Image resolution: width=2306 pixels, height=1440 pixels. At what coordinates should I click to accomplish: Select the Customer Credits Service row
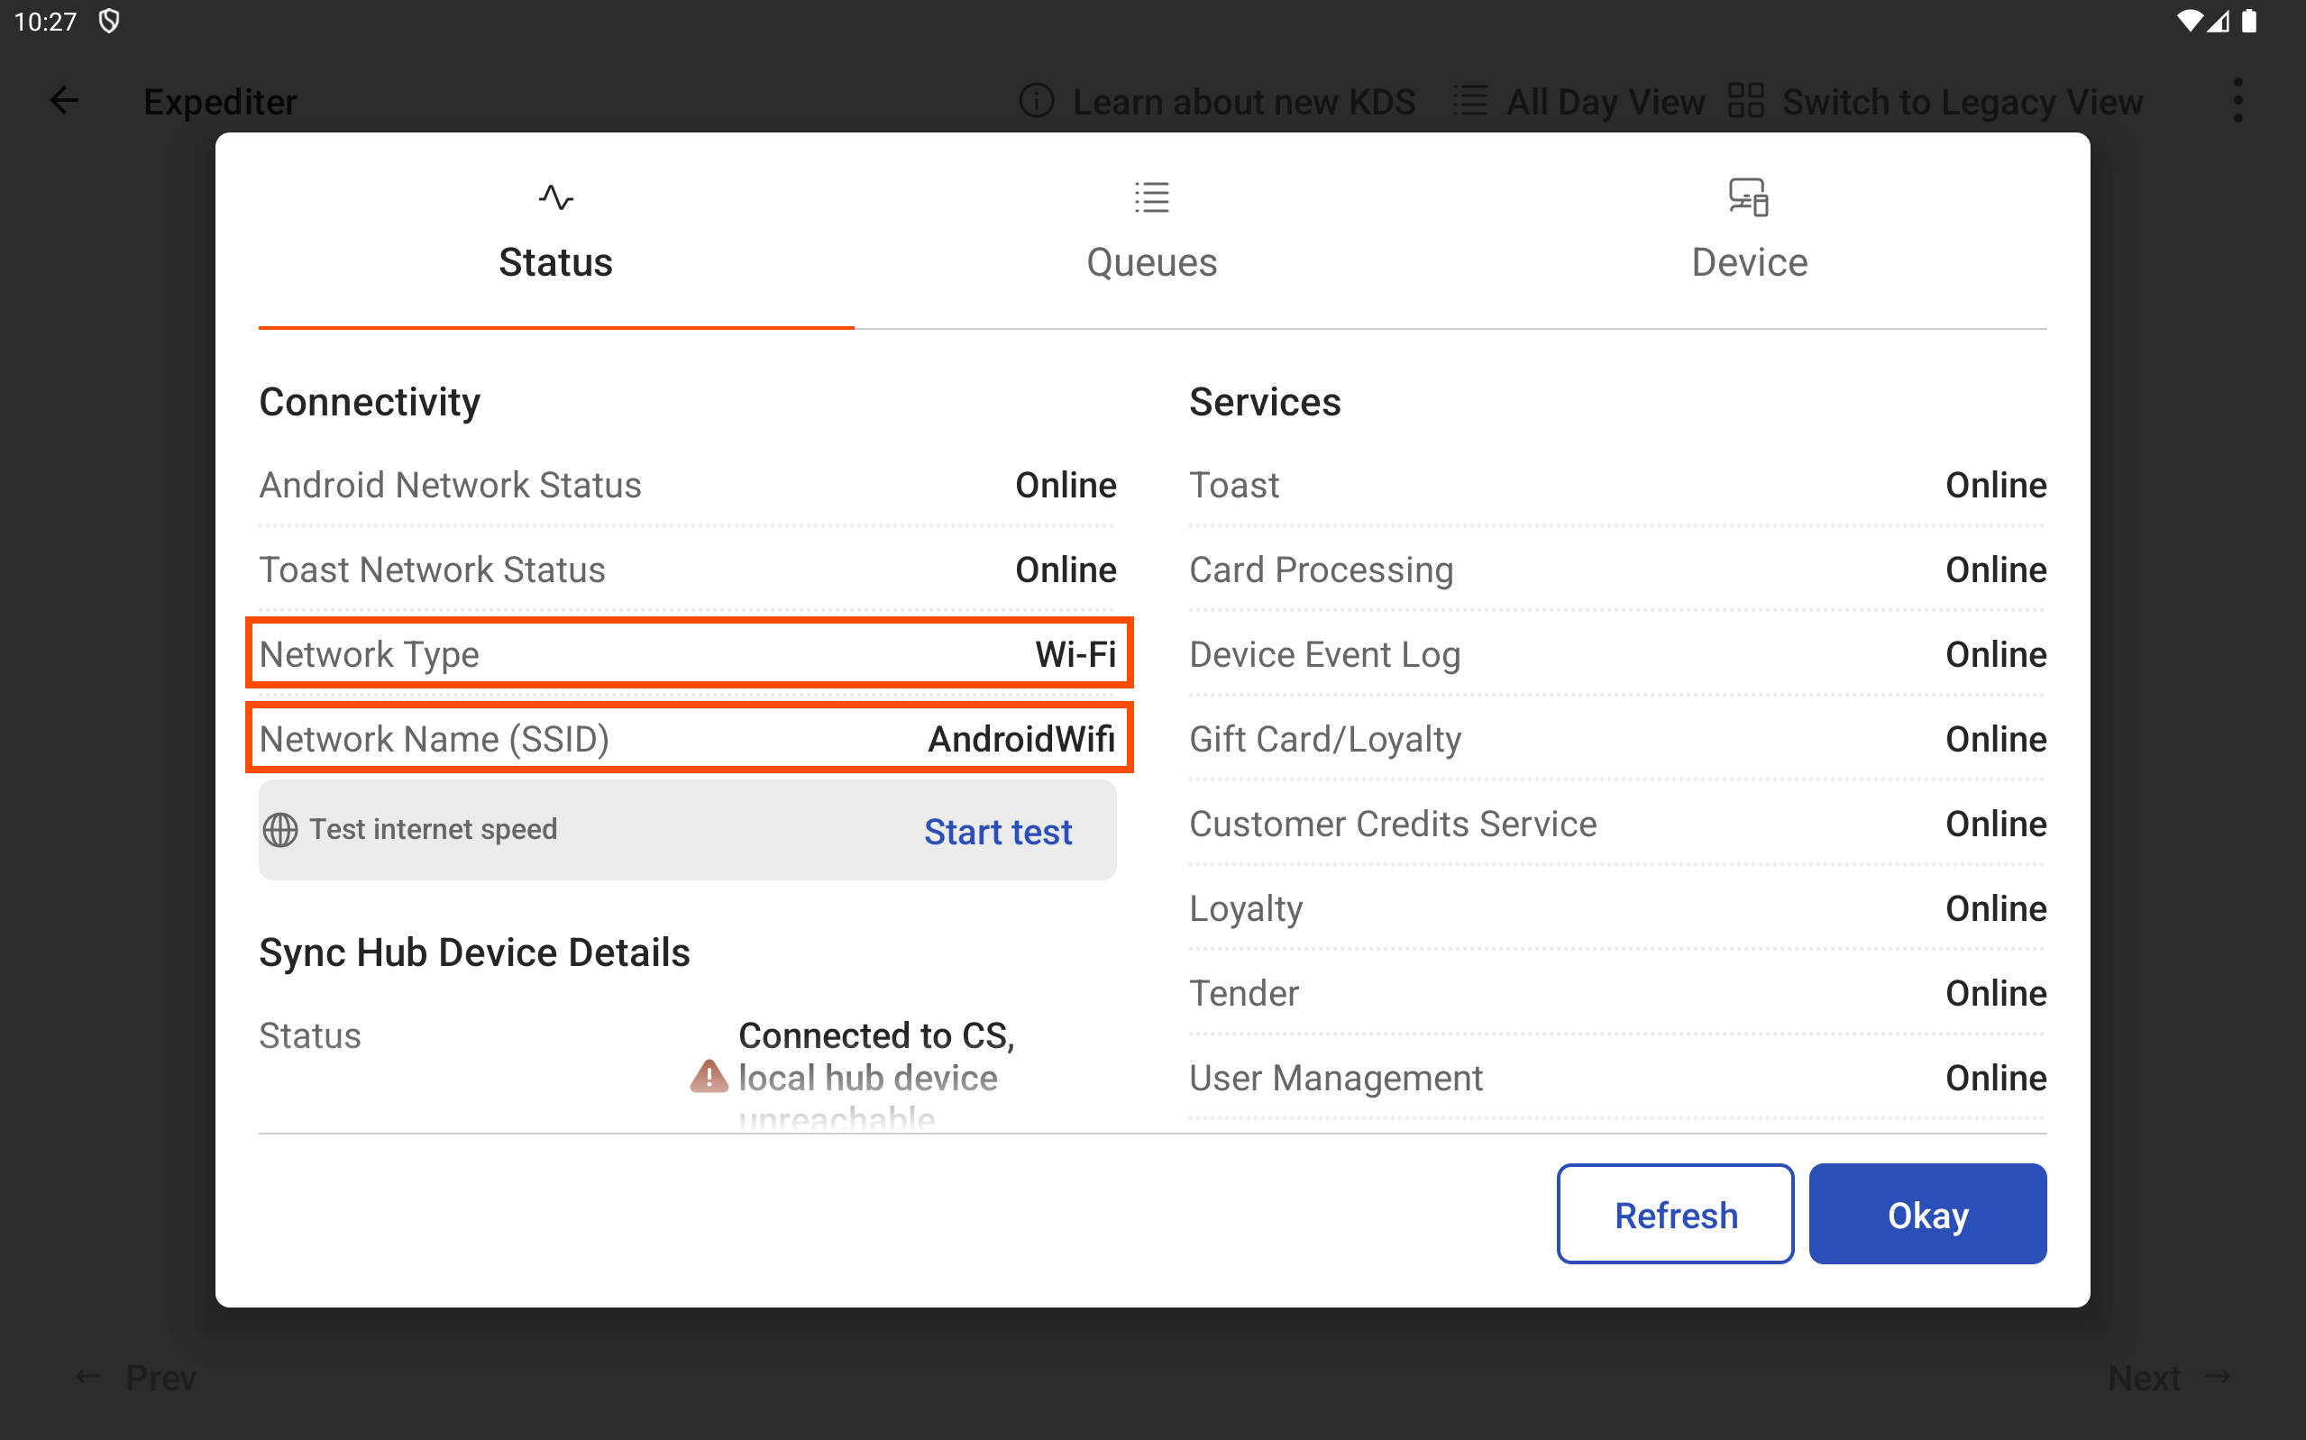(x=1616, y=824)
